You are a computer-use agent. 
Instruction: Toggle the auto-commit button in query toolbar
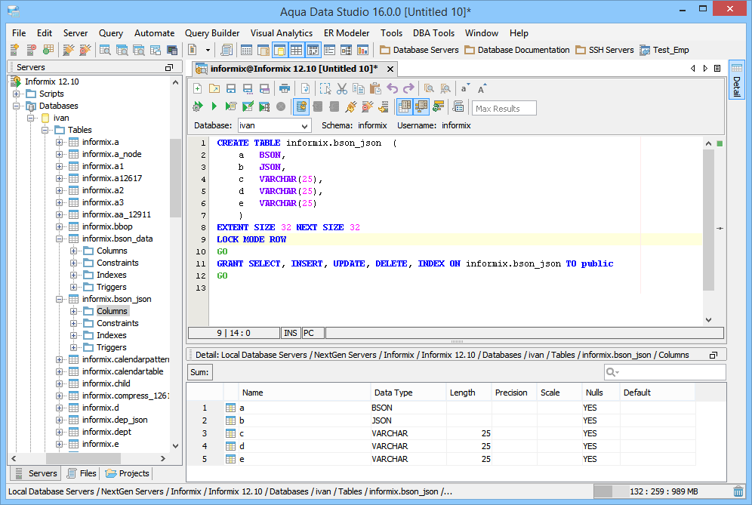coord(301,107)
